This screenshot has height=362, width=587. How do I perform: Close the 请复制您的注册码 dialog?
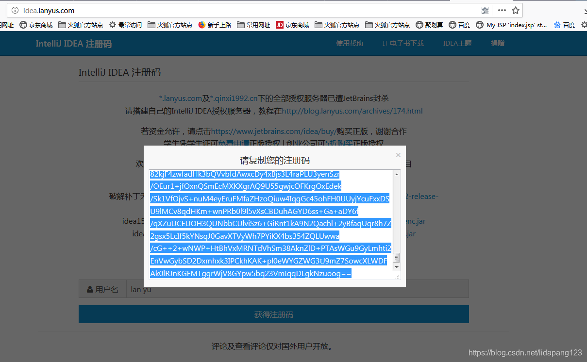tap(398, 155)
